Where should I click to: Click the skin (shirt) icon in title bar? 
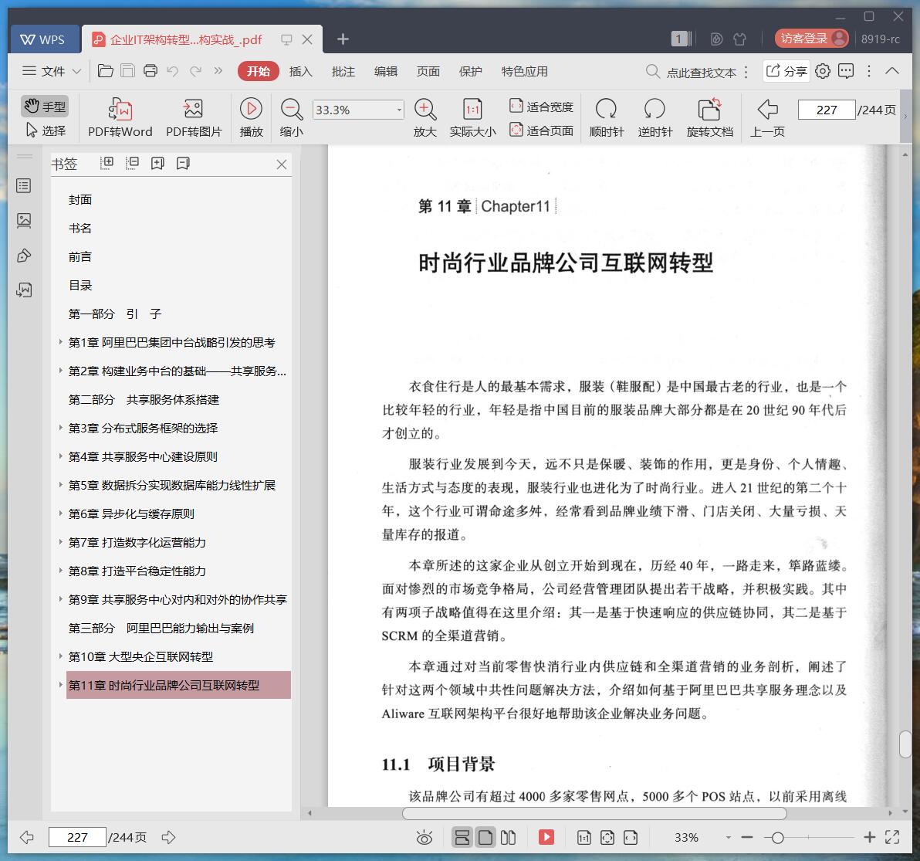point(739,39)
